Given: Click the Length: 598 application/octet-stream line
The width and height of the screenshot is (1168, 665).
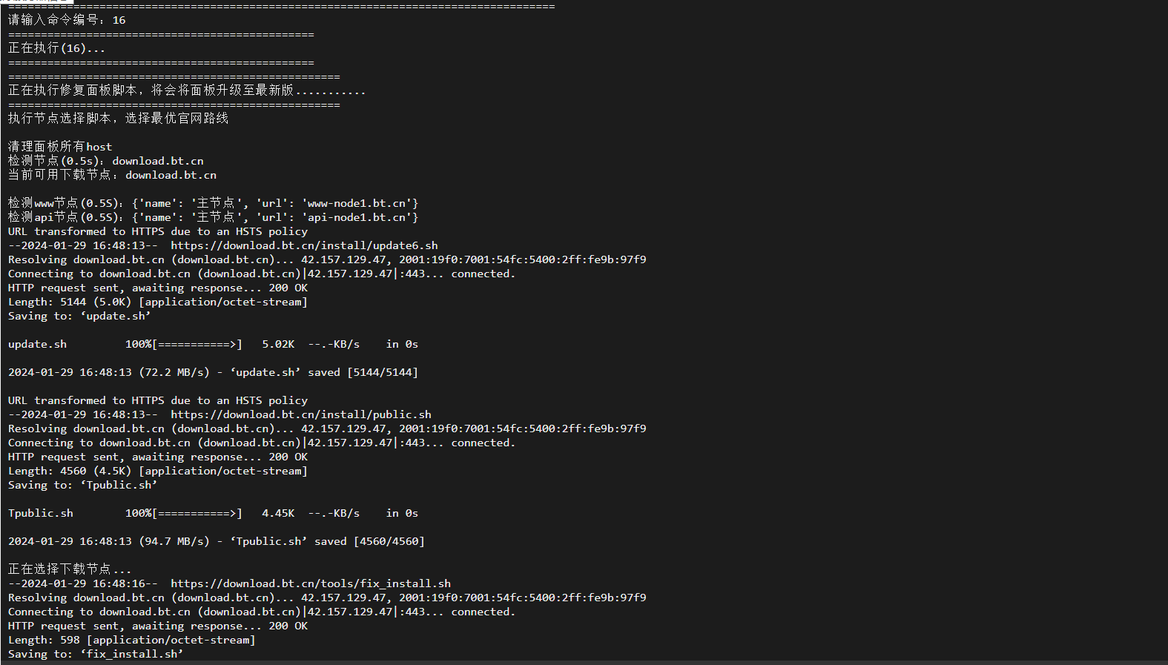Looking at the screenshot, I should (x=132, y=640).
